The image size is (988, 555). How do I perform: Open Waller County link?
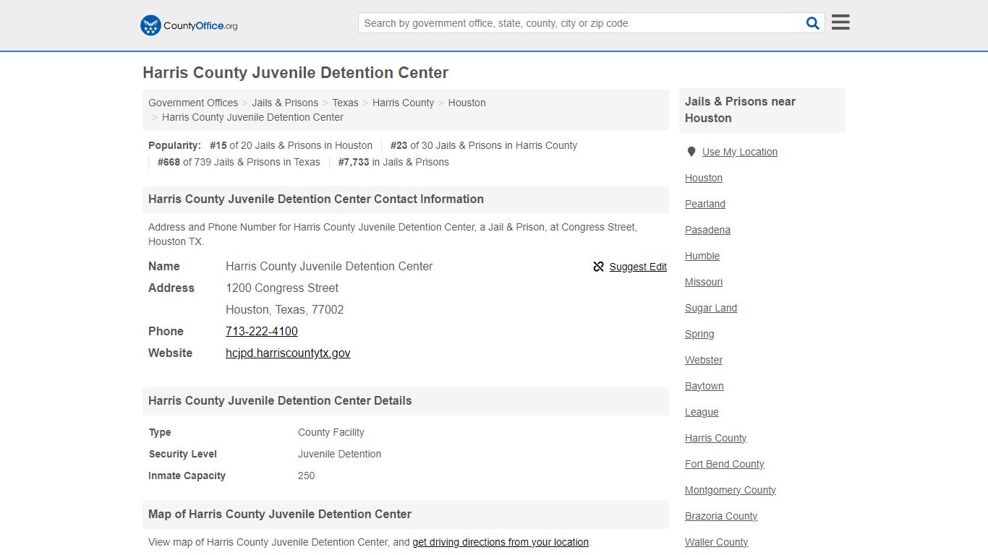[717, 542]
